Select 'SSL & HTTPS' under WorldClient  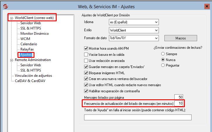click(31, 28)
